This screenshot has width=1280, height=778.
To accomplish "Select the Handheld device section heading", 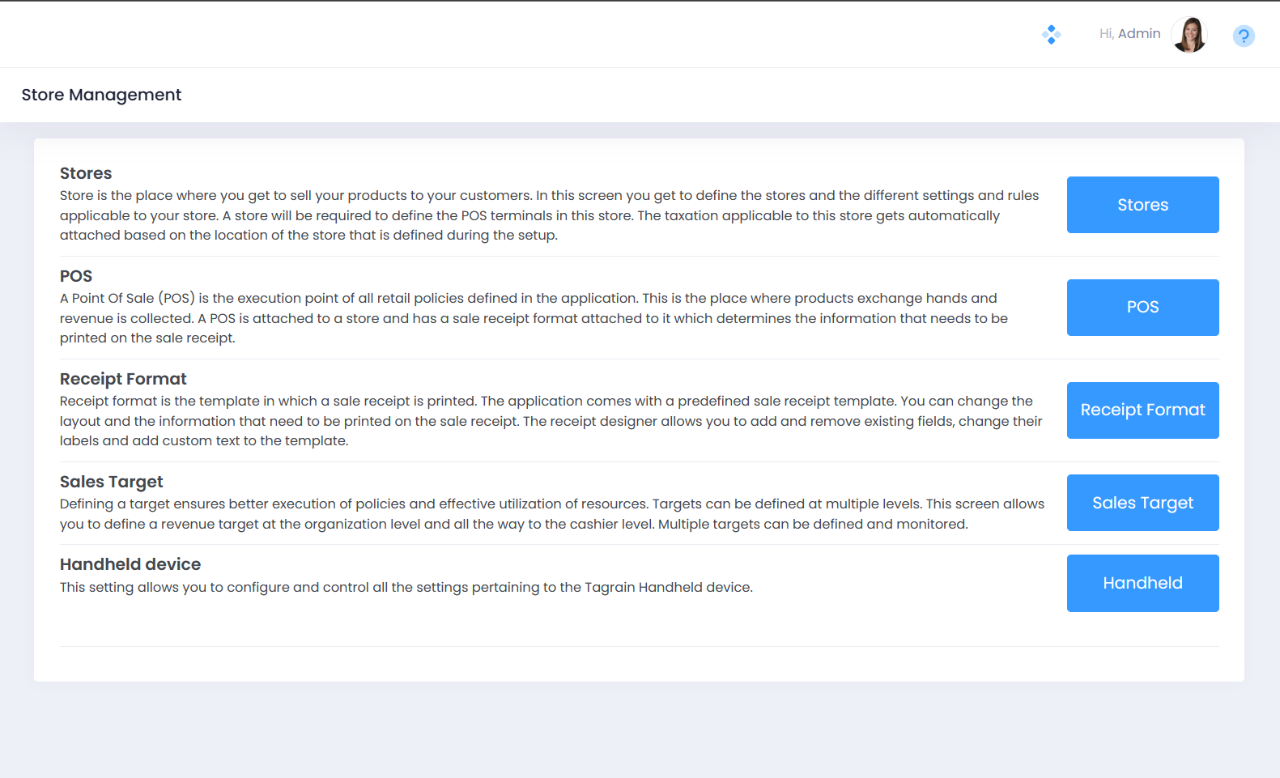I will (130, 564).
